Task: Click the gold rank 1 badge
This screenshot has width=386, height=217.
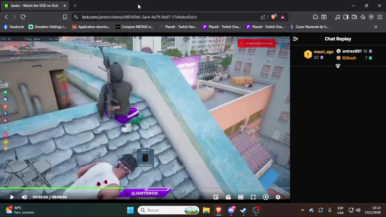Action: tap(308, 55)
